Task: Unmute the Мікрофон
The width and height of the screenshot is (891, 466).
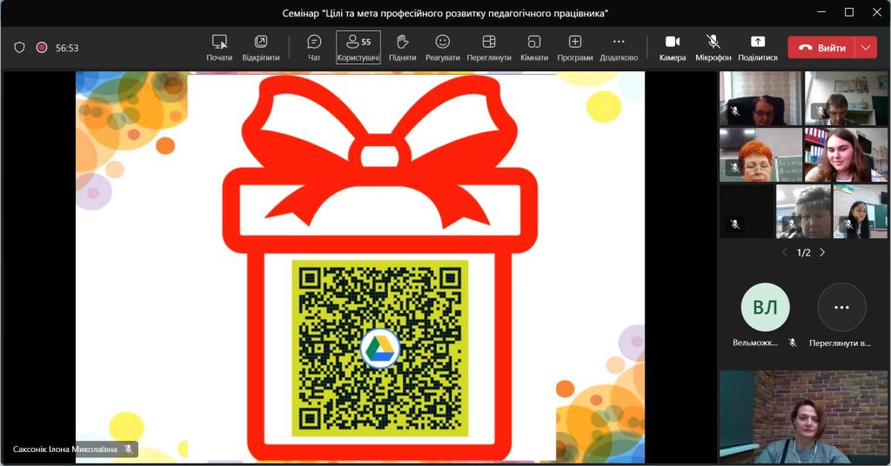Action: point(713,48)
